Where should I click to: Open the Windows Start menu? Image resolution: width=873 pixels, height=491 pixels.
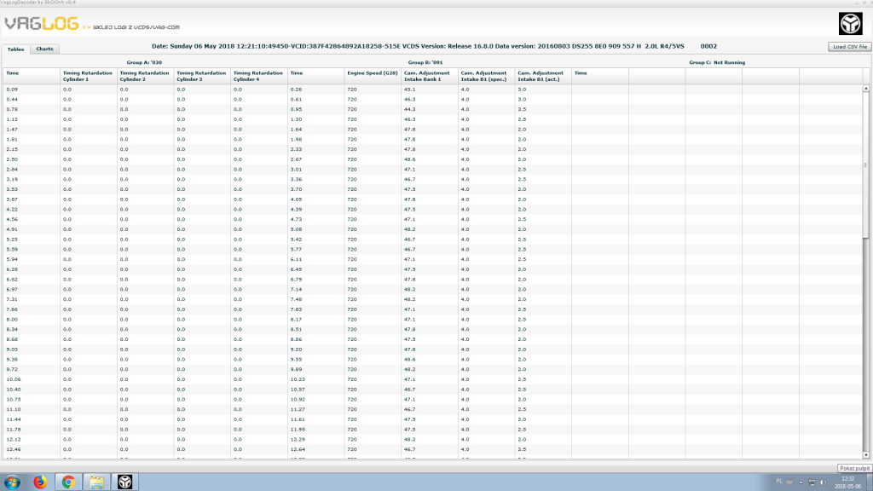point(12,482)
